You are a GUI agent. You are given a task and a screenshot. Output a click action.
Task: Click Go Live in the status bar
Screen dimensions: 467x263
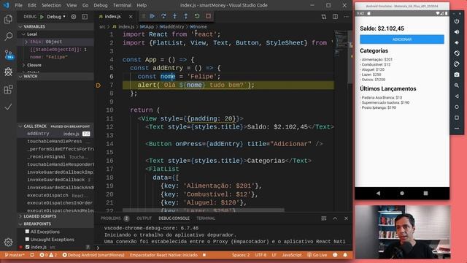317,255
